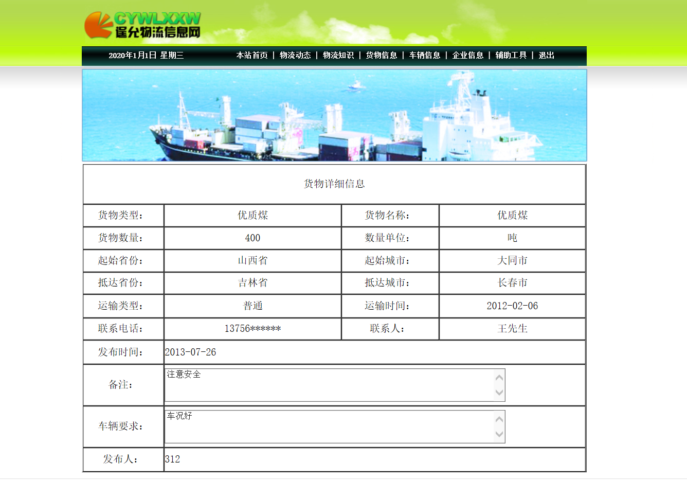Click the 起始省份 label
687x480 pixels.
(x=121, y=260)
